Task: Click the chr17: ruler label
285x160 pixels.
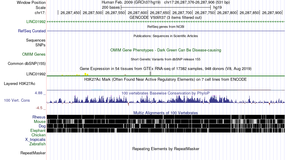Action: click(x=40, y=13)
